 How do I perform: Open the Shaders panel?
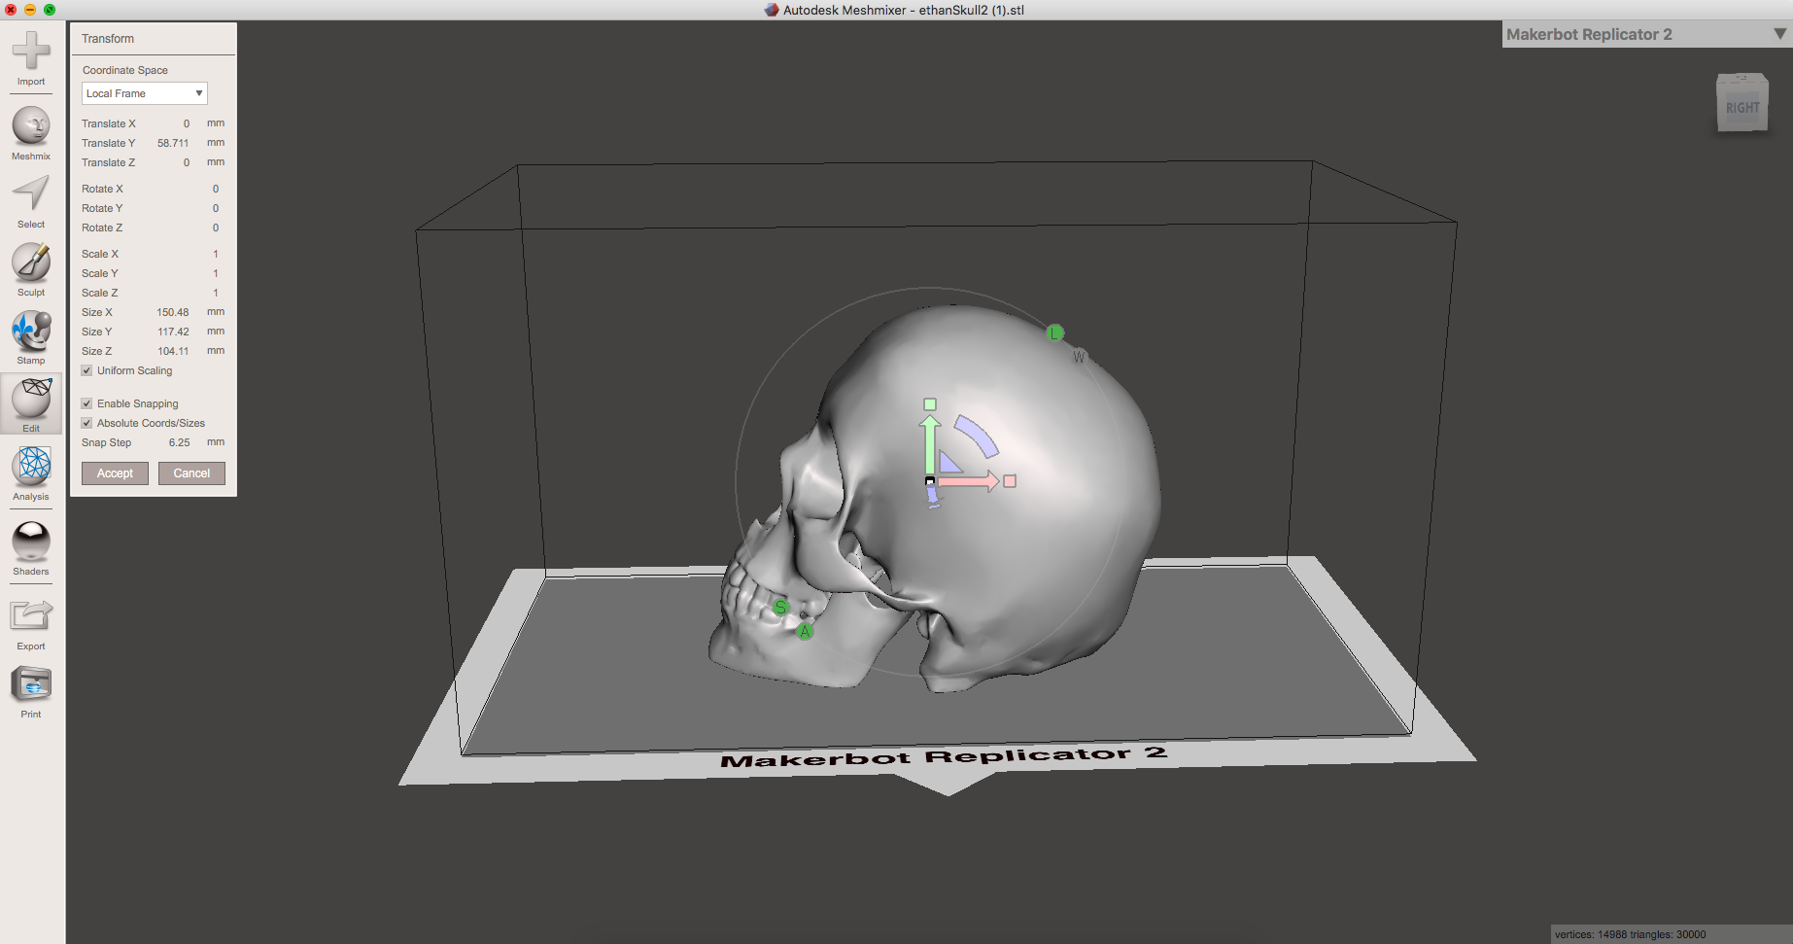point(31,548)
